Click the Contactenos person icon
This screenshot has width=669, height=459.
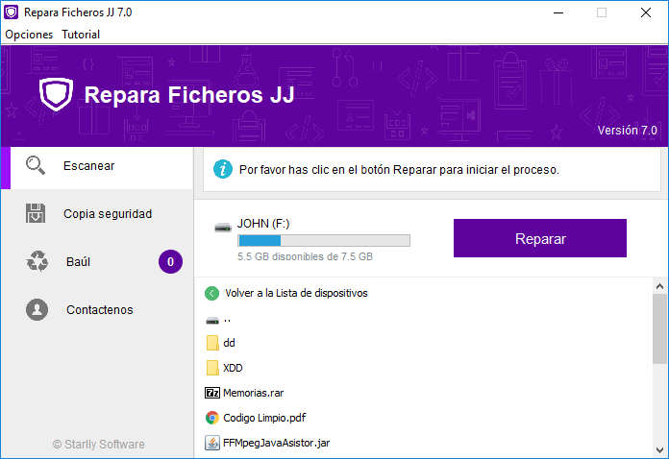click(37, 309)
